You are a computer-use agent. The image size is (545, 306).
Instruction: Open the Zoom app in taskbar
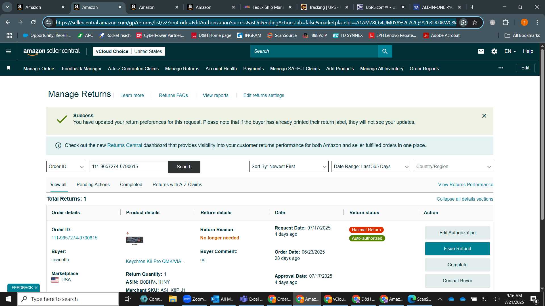(x=195, y=299)
